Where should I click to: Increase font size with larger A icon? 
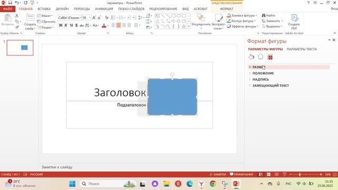tap(94, 17)
